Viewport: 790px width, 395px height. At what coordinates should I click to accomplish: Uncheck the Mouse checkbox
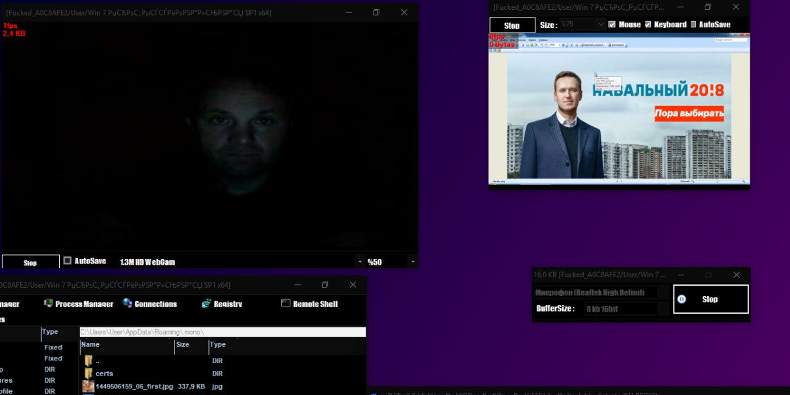[612, 25]
